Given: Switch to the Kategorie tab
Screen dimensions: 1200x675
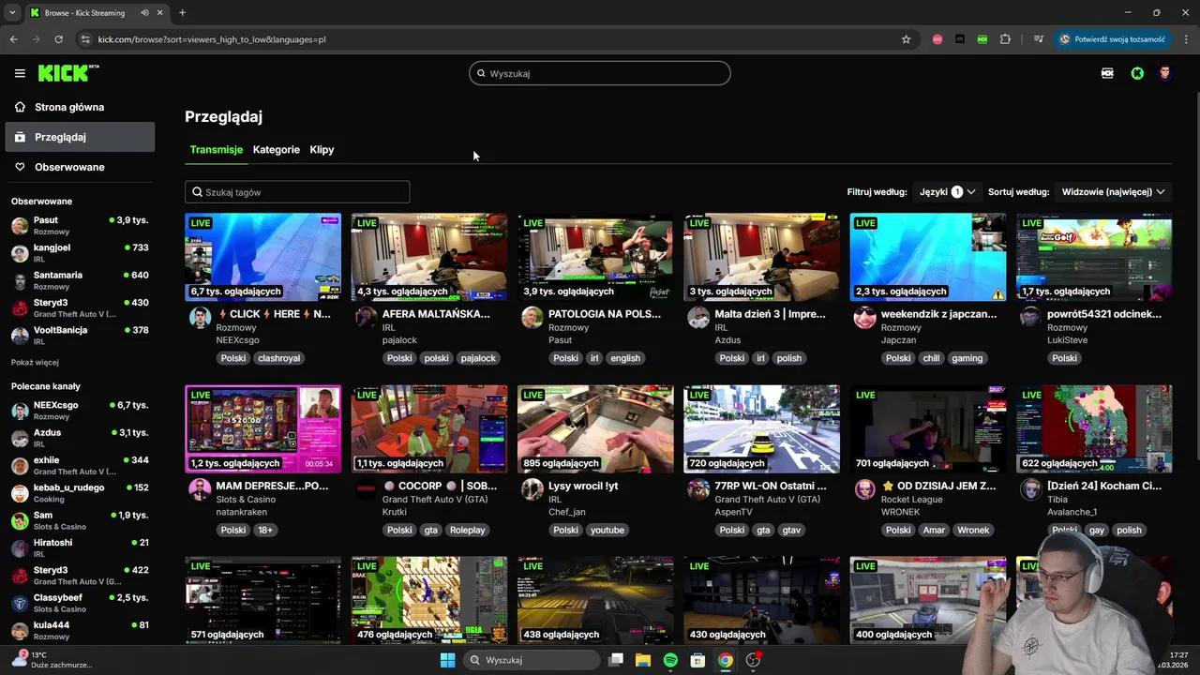Looking at the screenshot, I should [x=277, y=149].
